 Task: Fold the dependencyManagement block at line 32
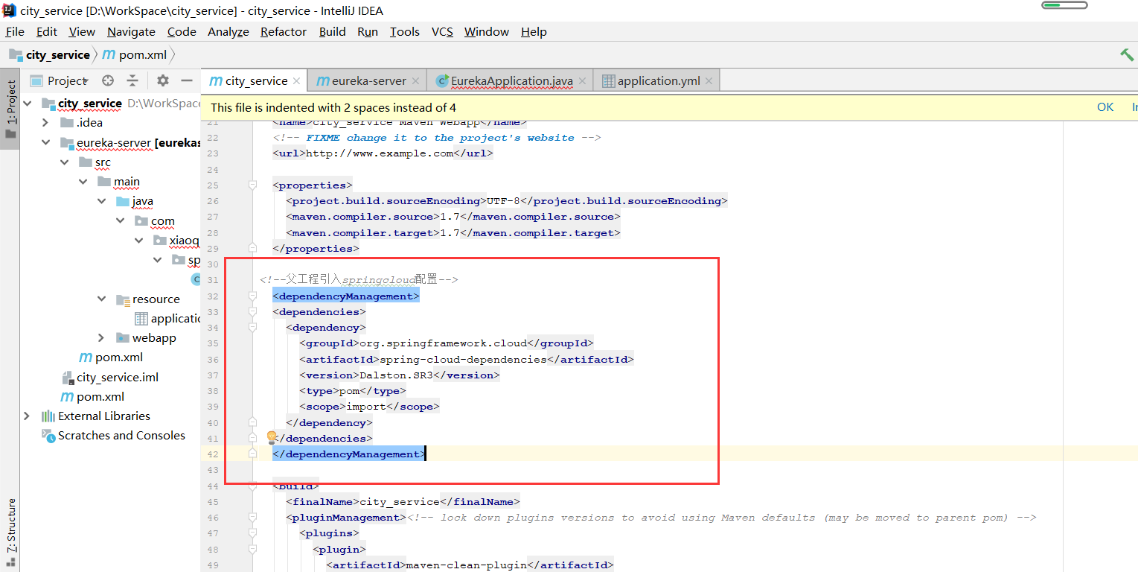[x=253, y=296]
